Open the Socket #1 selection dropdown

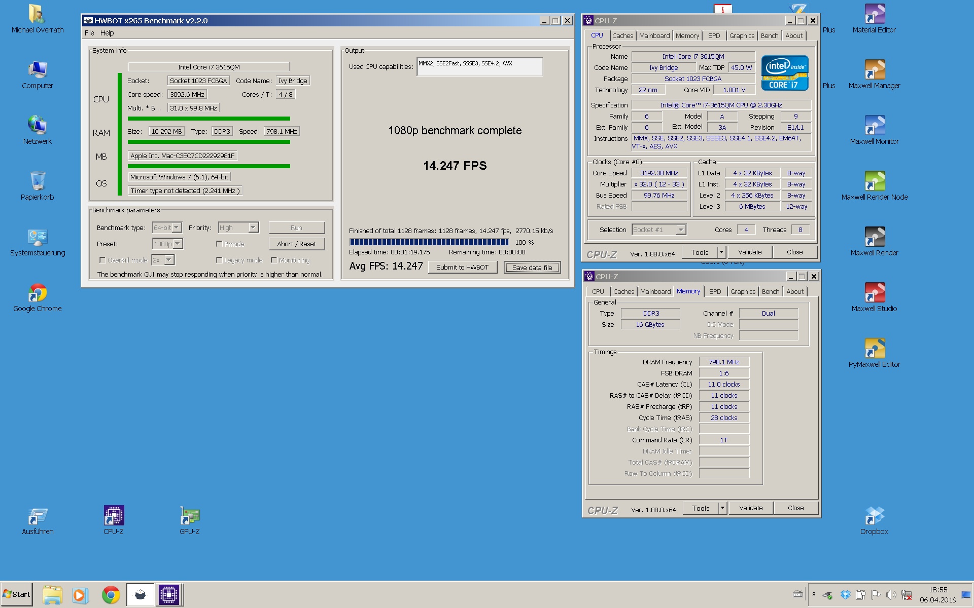click(x=659, y=230)
